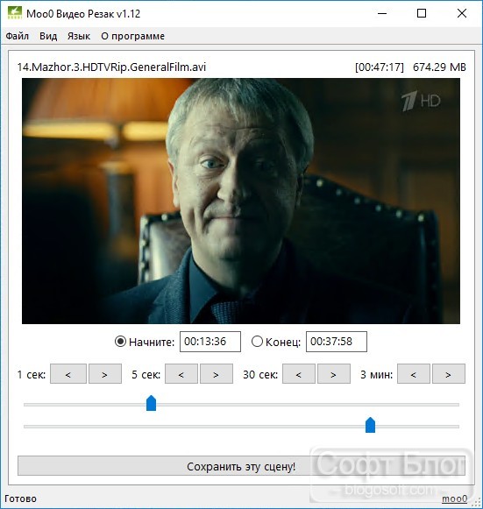Step forward 1 second with > button

[x=105, y=374]
